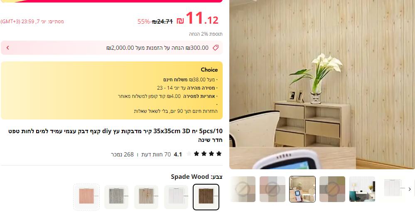
Task: Select the dark brown Spade Wood swatch
Action: [x=206, y=197]
